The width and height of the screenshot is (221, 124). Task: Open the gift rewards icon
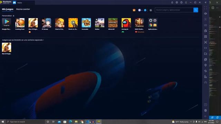pos(134,10)
